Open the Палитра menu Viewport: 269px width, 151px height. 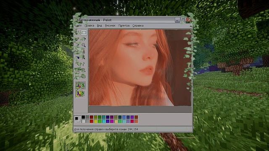point(124,26)
